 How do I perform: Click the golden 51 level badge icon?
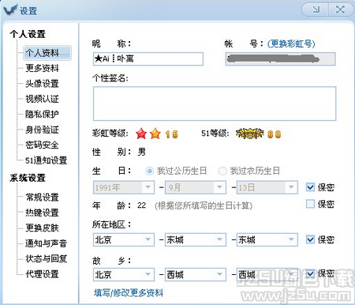coord(249,134)
